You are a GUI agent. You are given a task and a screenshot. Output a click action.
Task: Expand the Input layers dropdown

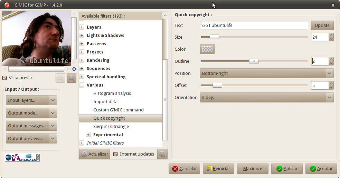31,100
